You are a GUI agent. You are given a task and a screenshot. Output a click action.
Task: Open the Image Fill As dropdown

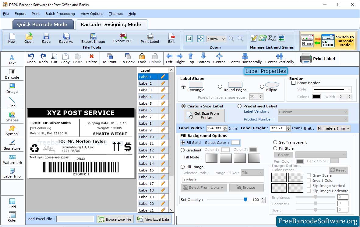pyautogui.click(x=252, y=173)
